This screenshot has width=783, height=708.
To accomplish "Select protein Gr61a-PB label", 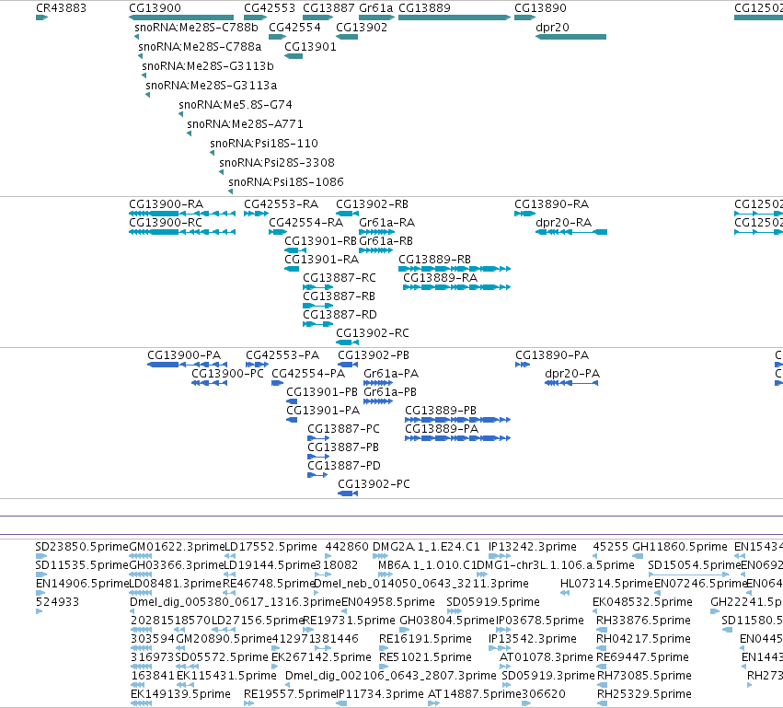I will (x=390, y=393).
